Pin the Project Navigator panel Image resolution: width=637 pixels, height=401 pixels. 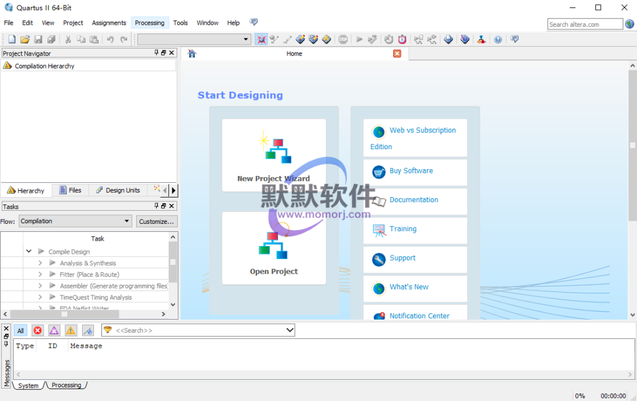[156, 53]
